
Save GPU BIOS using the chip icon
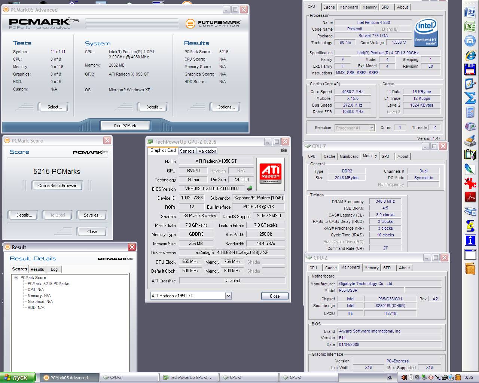click(249, 189)
